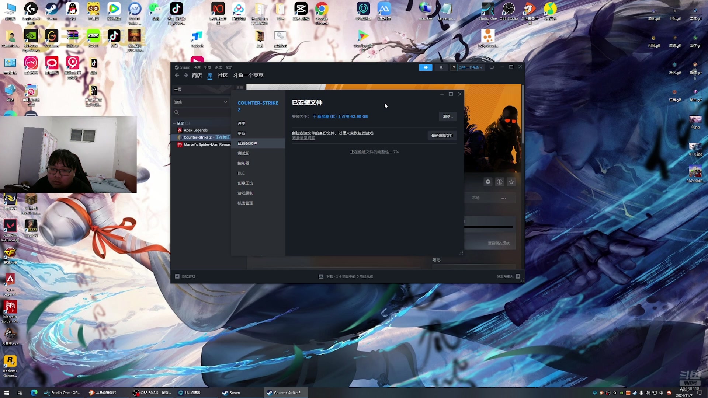Open Logitech G HUB desktop icon
The image size is (708, 398).
click(31, 14)
